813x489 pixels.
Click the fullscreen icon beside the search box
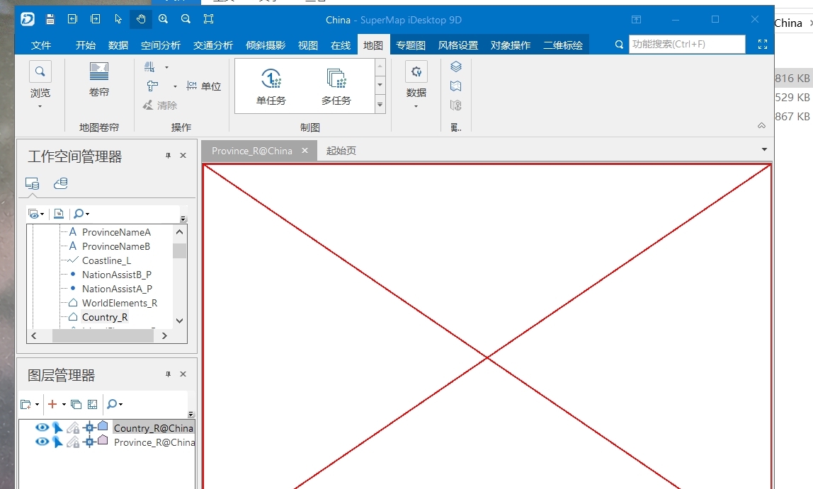tap(762, 45)
